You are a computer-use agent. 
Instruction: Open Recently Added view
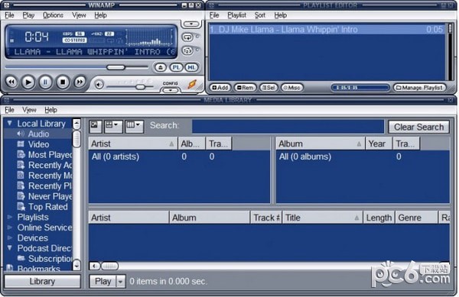(x=50, y=165)
